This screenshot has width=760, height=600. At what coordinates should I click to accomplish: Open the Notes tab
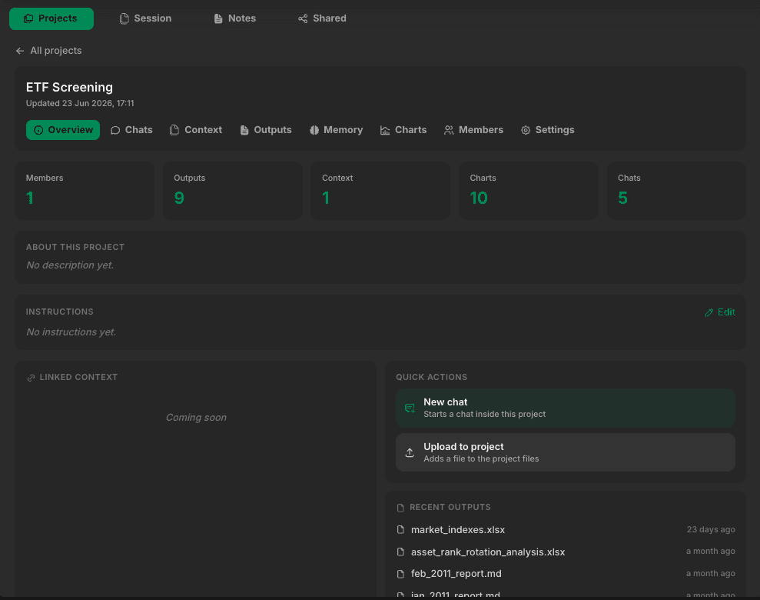tap(235, 18)
